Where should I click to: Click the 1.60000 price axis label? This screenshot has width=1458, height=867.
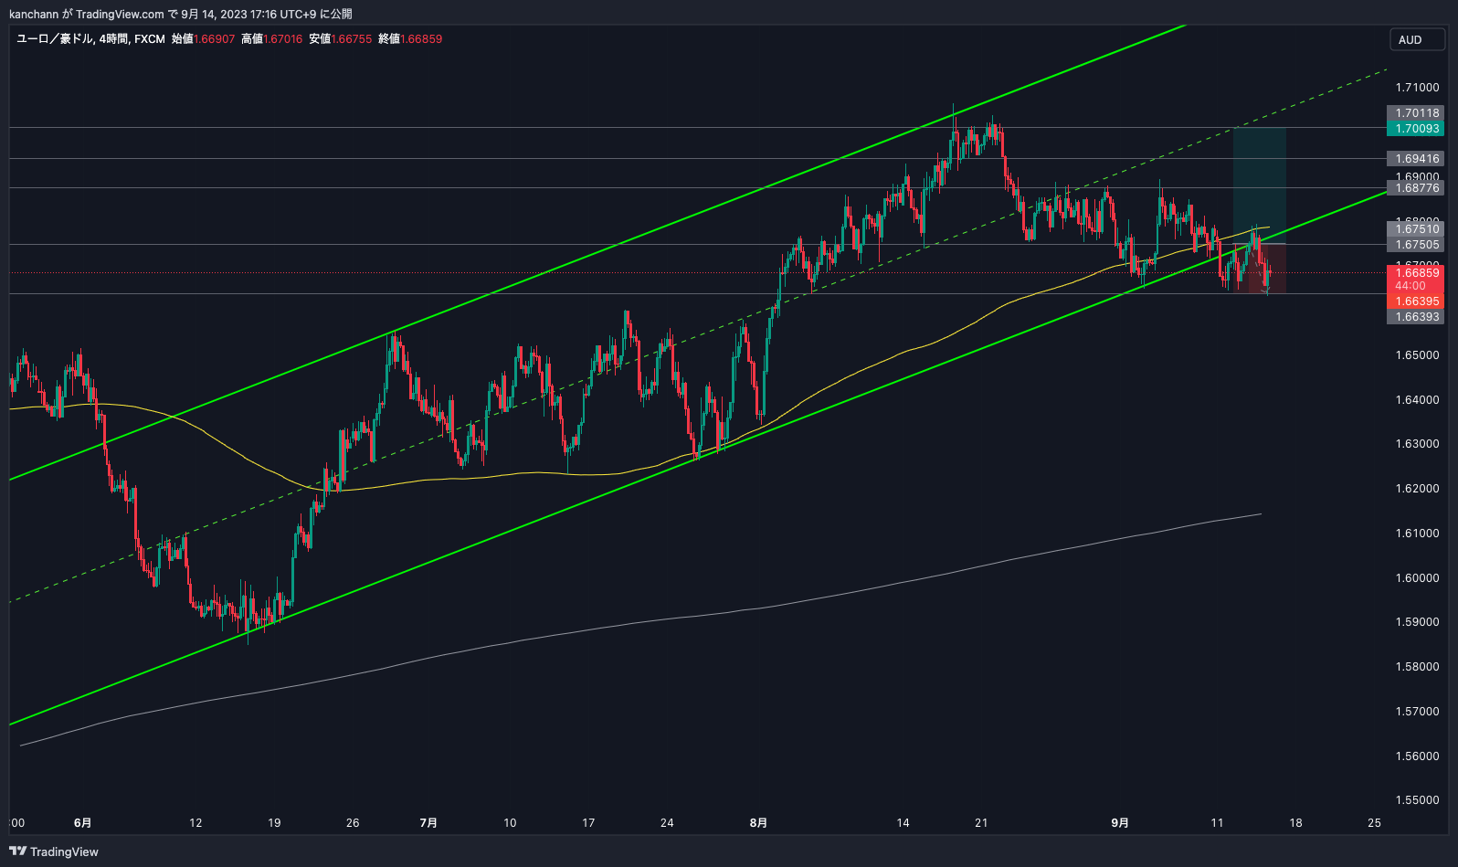(1417, 578)
